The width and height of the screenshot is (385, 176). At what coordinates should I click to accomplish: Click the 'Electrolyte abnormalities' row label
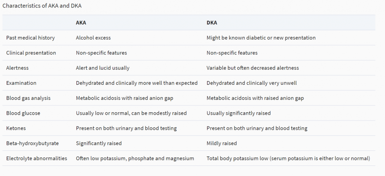[36, 158]
